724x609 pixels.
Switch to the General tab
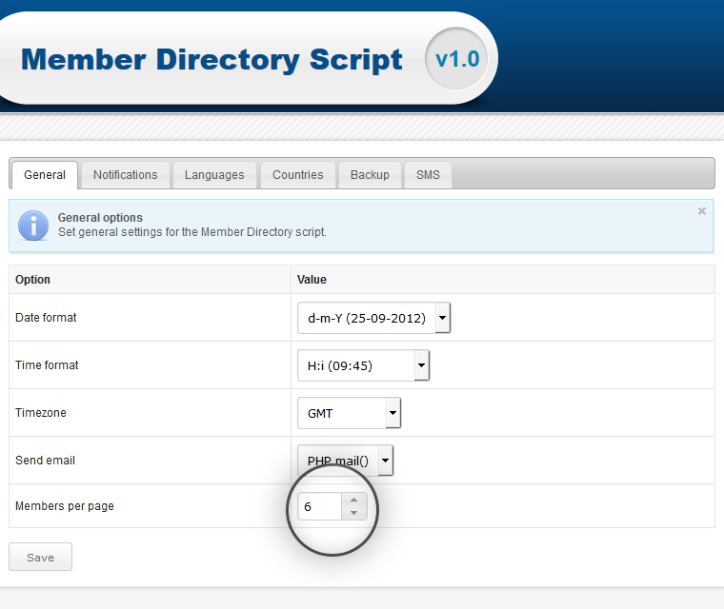coord(45,175)
